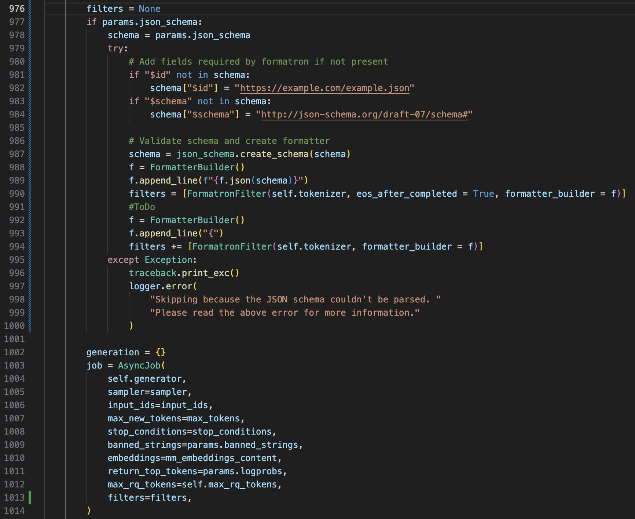Click 'schema["$id"]' on line 982
635x519 pixels.
[184, 88]
